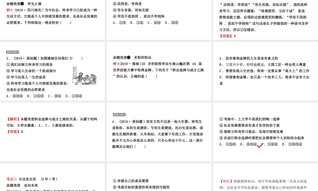This screenshot has height=191, width=318.
Task: Click 【答案】D on the top-right slide
Action: click(x=228, y=36)
